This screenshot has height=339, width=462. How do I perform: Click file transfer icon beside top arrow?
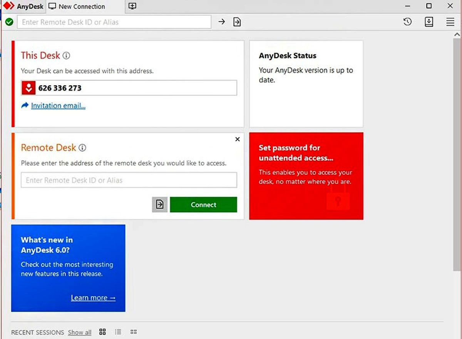237,22
